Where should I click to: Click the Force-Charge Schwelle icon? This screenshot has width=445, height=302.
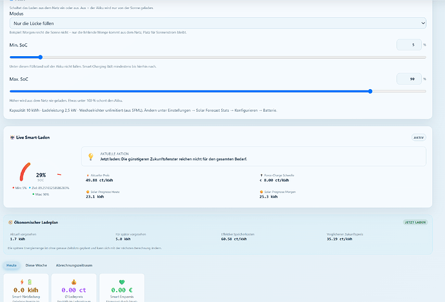(261, 176)
